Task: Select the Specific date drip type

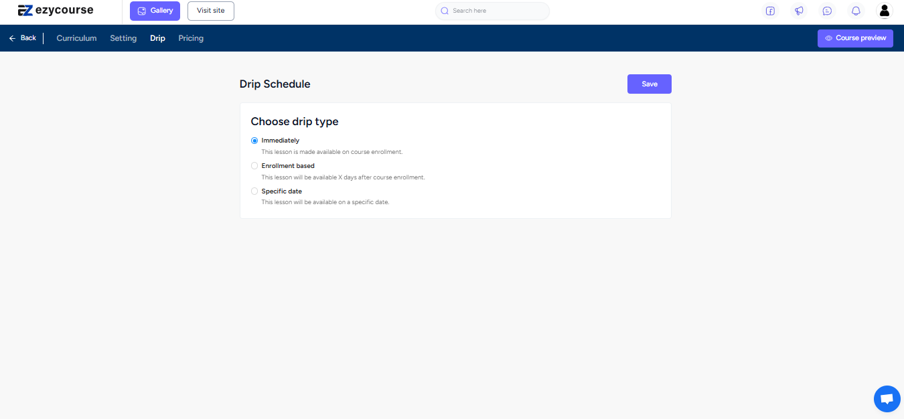Action: [254, 191]
